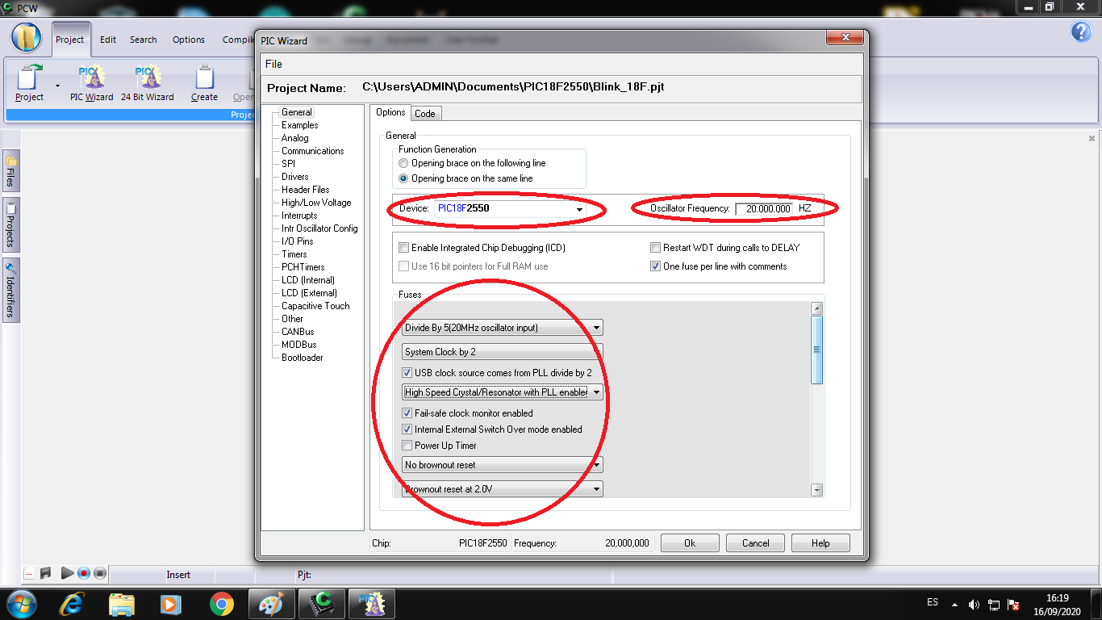Open the File menu in PIC Wizard
Viewport: 1102px width, 620px height.
coord(273,64)
